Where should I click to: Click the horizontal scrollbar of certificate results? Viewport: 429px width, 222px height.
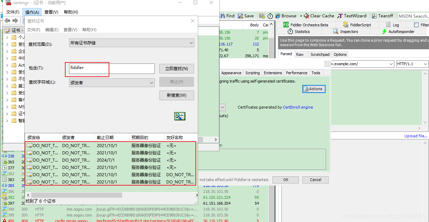tap(76, 195)
